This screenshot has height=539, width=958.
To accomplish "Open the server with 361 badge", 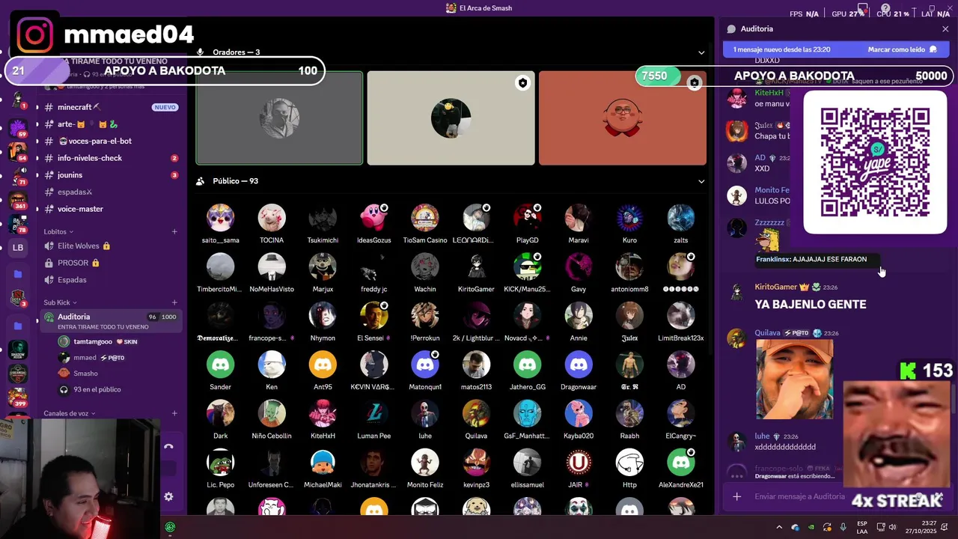I will tap(18, 199).
